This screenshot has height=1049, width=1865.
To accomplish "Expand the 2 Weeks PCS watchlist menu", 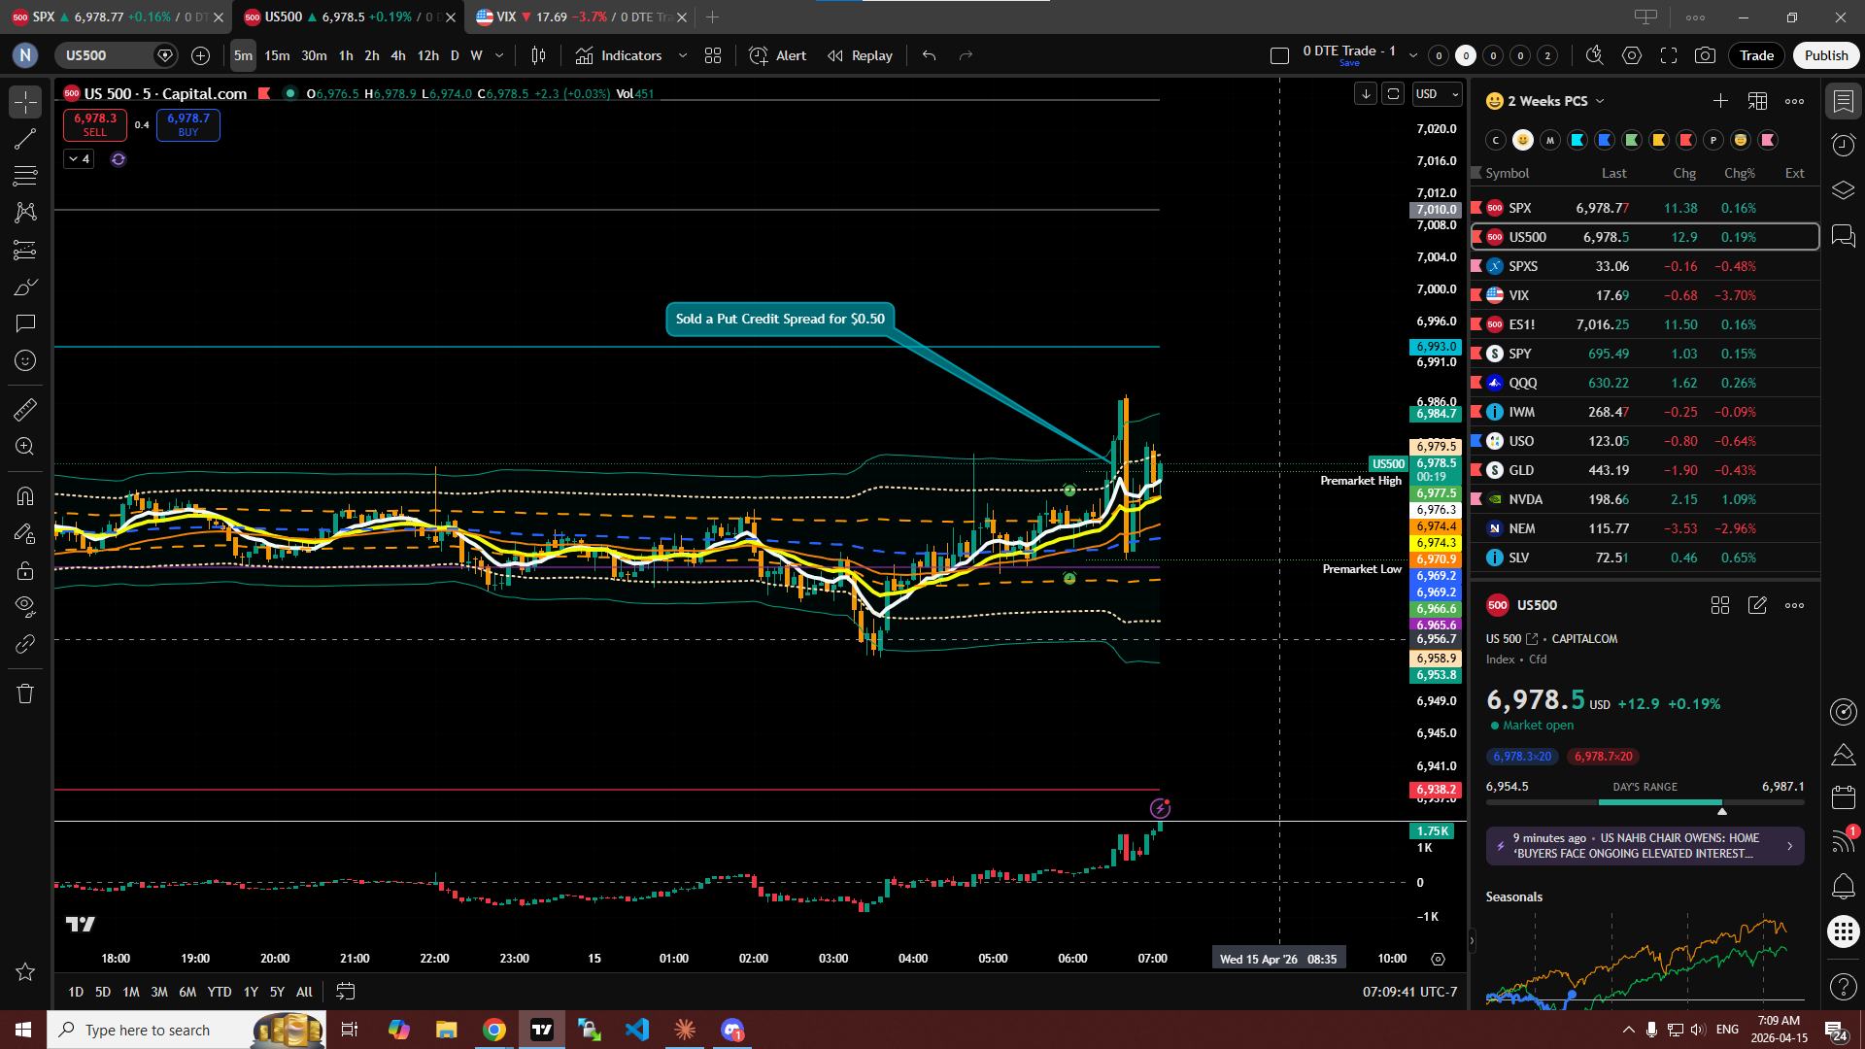I will [x=1600, y=101].
